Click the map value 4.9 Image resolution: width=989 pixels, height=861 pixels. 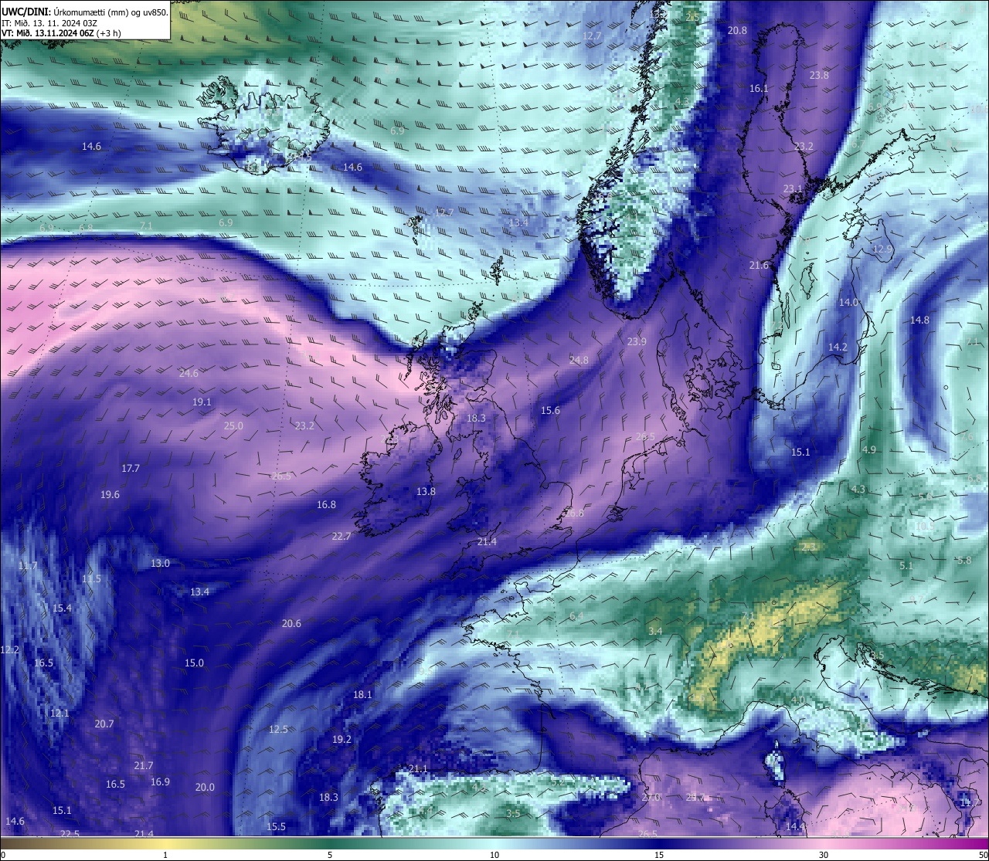tap(869, 450)
